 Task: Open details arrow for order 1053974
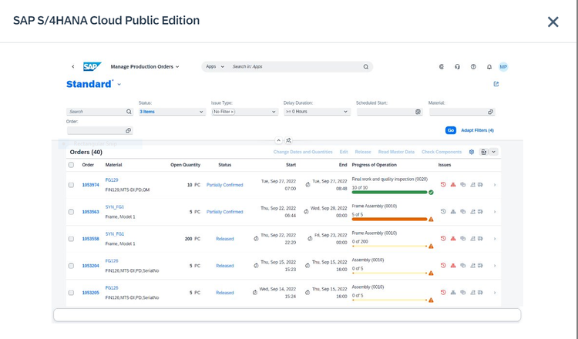[x=495, y=185]
